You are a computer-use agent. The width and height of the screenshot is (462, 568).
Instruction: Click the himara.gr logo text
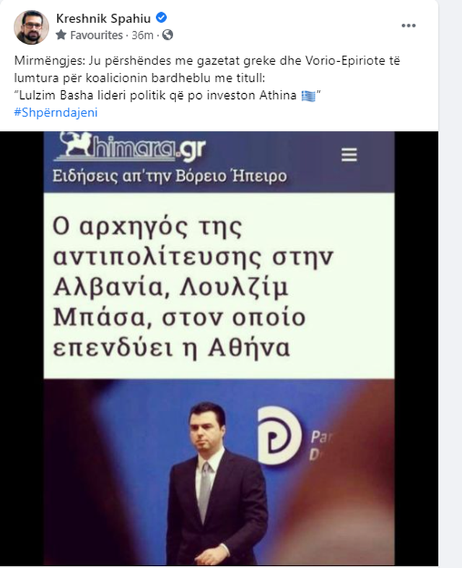(147, 148)
